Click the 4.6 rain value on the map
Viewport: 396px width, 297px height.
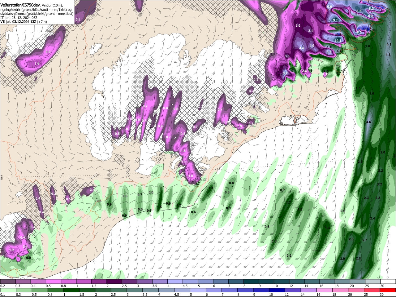click(x=368, y=122)
